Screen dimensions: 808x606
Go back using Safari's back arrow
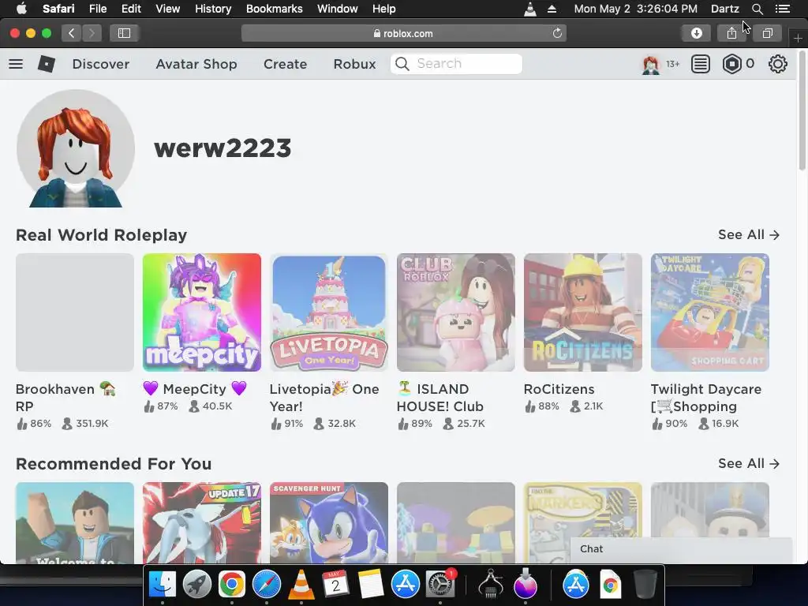pos(72,33)
